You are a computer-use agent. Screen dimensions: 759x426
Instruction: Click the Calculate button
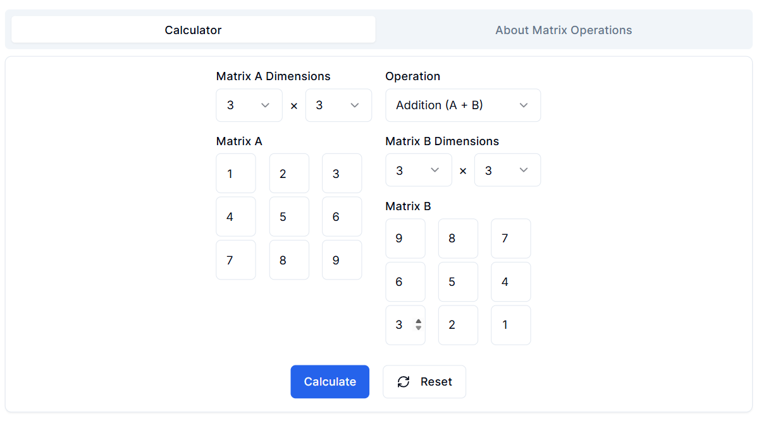pos(330,382)
